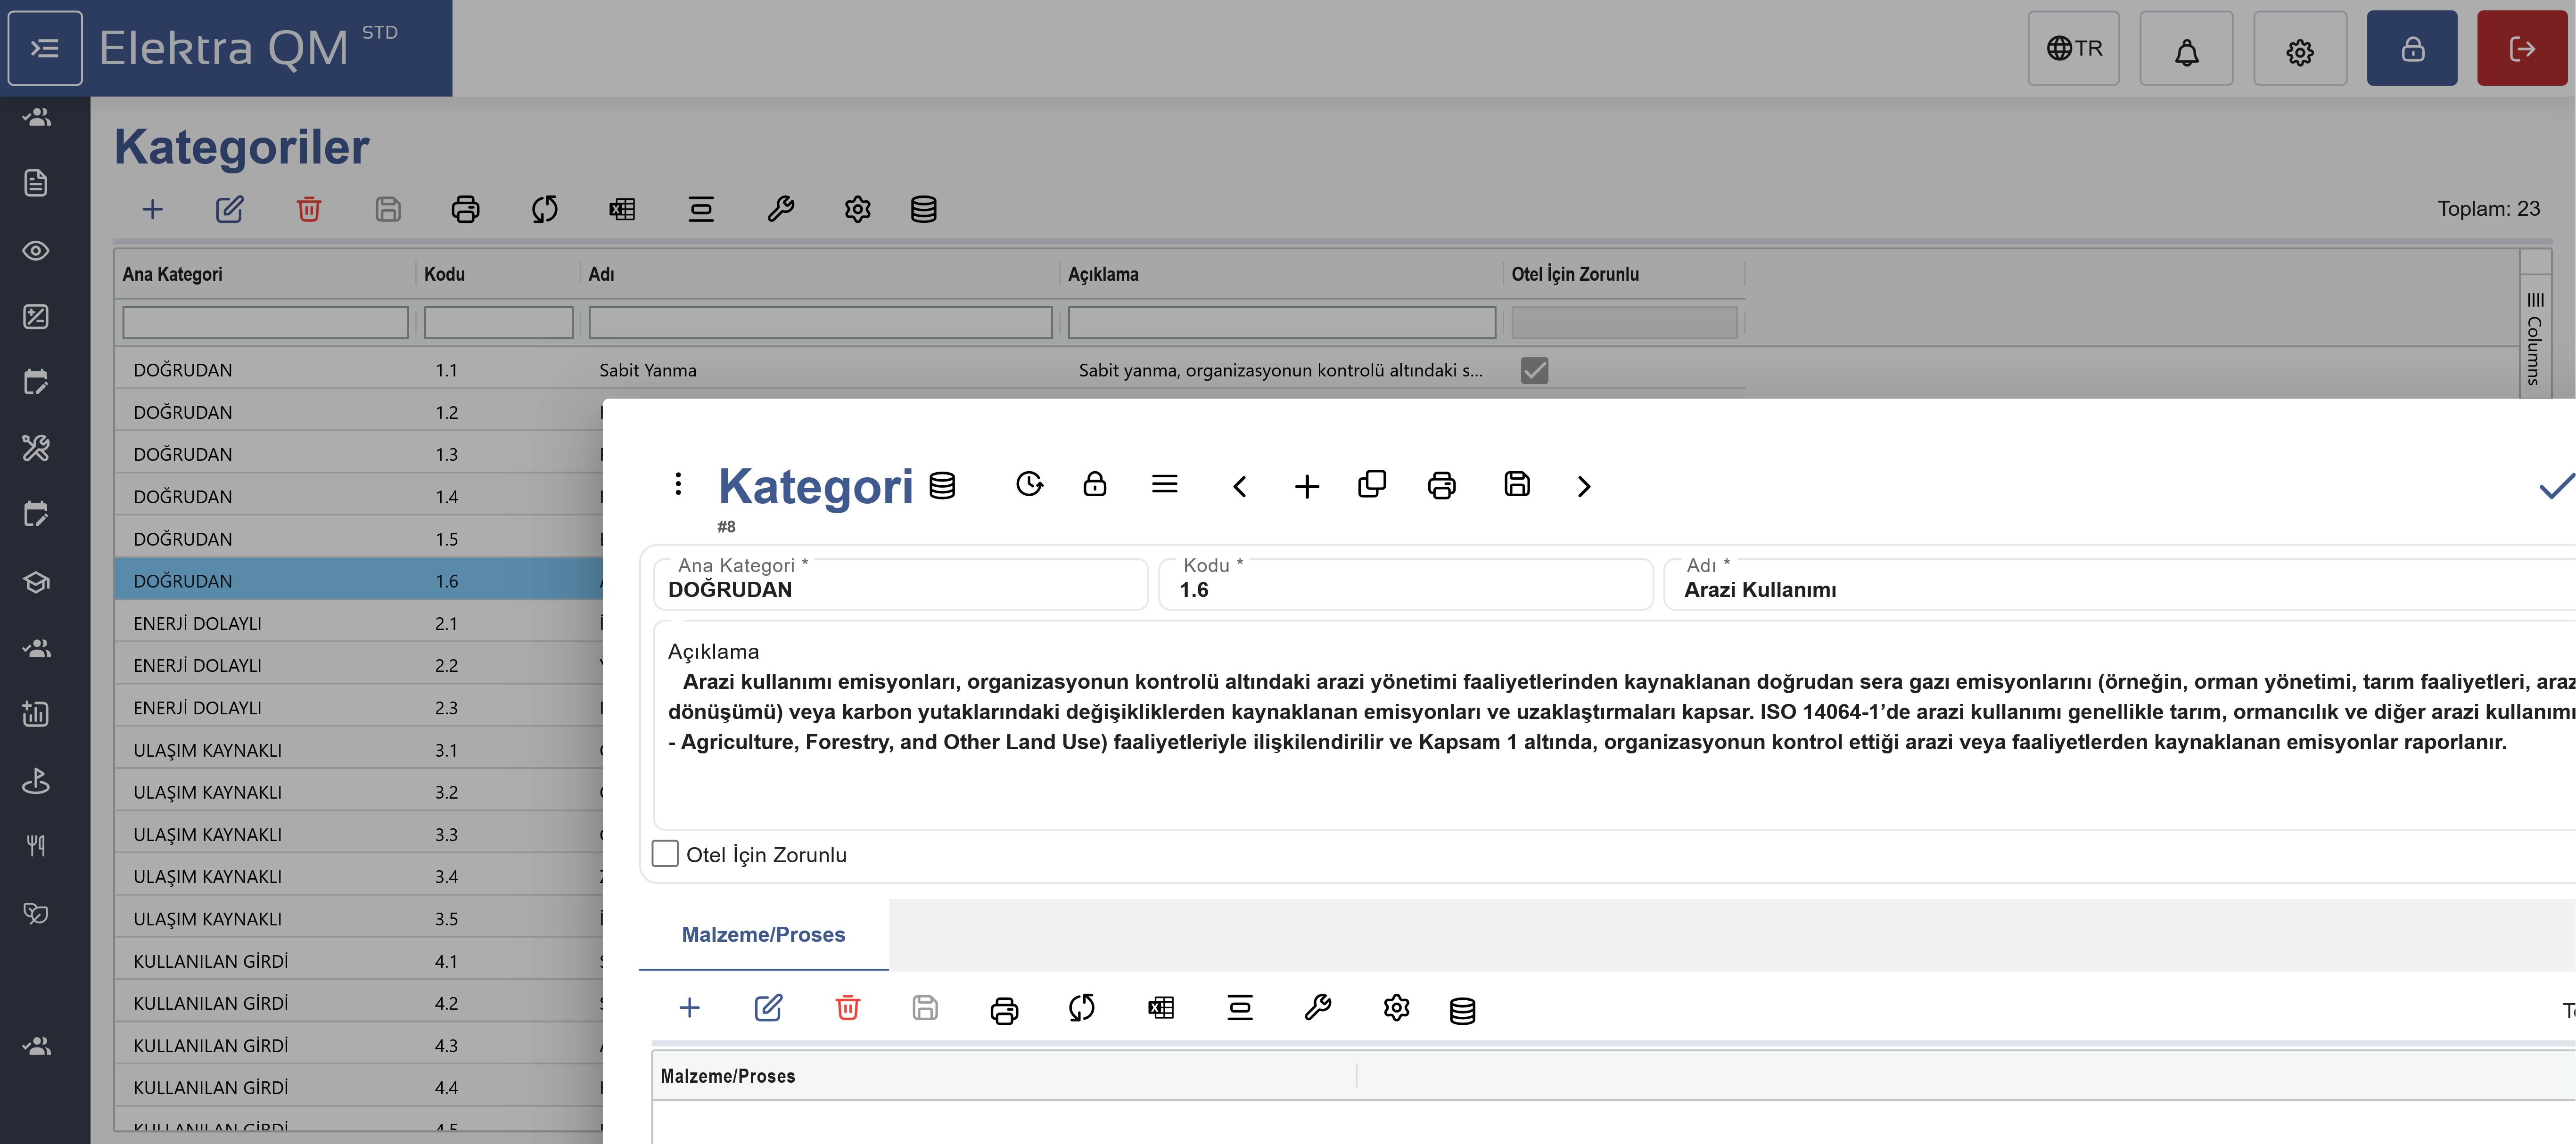Toggle Otel İçin Zorunlu checkbox for Sabit Yanma row

coord(1534,370)
